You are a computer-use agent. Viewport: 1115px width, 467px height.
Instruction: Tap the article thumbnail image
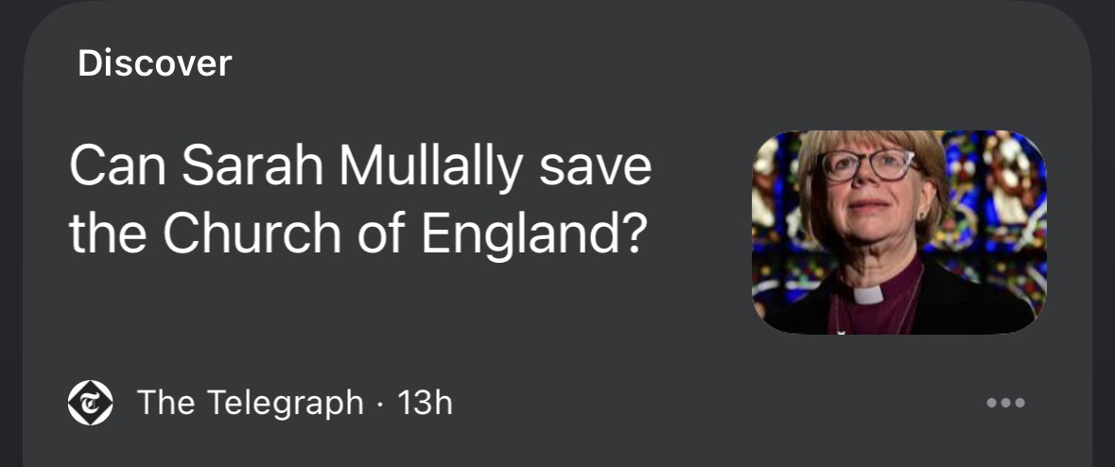899,233
